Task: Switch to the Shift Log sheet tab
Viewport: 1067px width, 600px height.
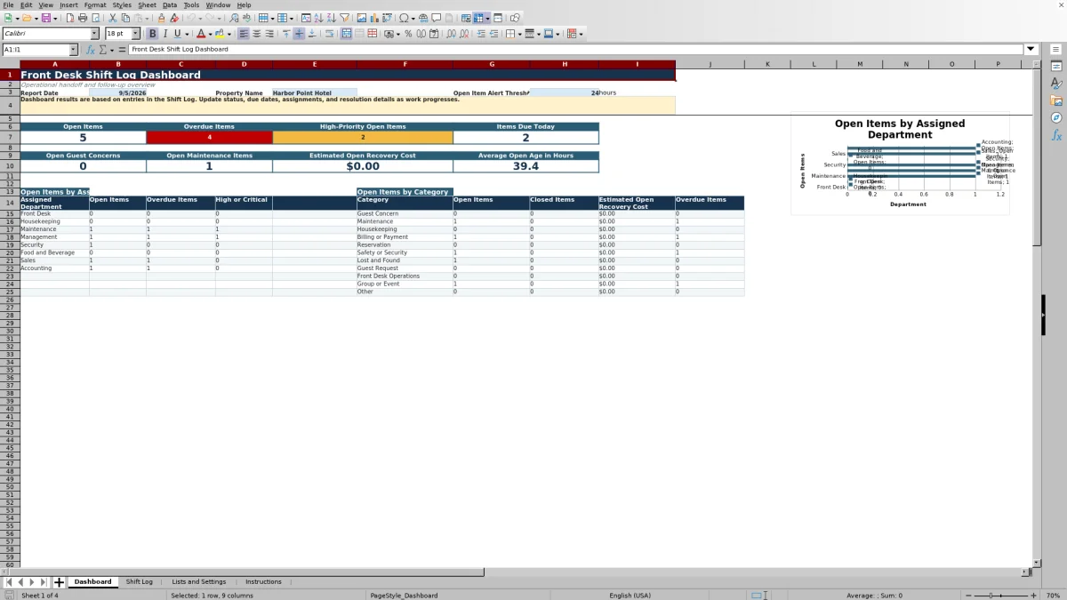Action: 139,582
